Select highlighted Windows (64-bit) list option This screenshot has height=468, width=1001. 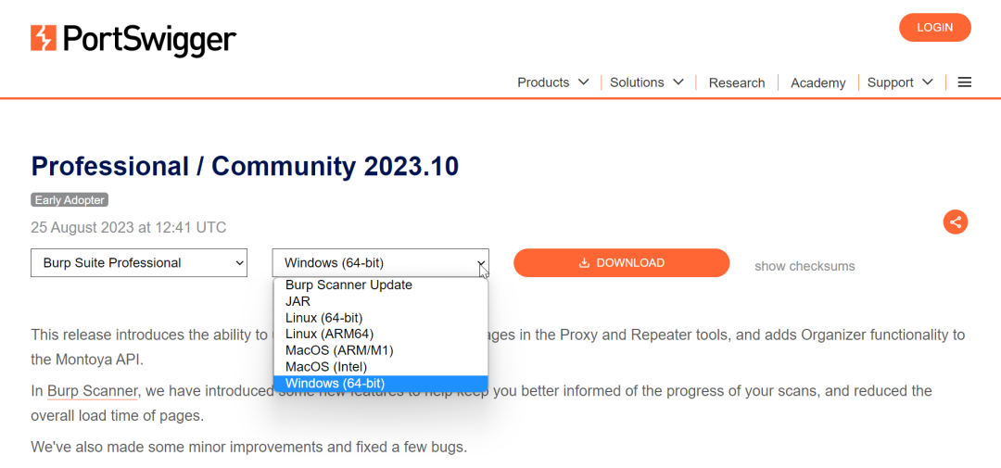point(381,383)
